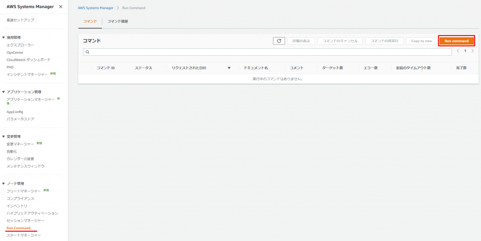481x241 pixels.
Task: Go to next page arrow
Action: click(473, 51)
